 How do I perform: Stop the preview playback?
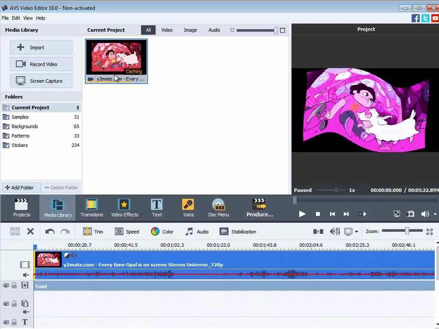(x=318, y=214)
